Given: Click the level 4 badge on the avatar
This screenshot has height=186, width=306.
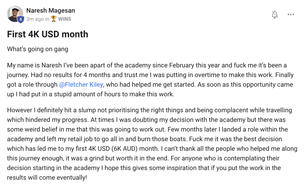Looking at the screenshot, I should (x=20, y=19).
